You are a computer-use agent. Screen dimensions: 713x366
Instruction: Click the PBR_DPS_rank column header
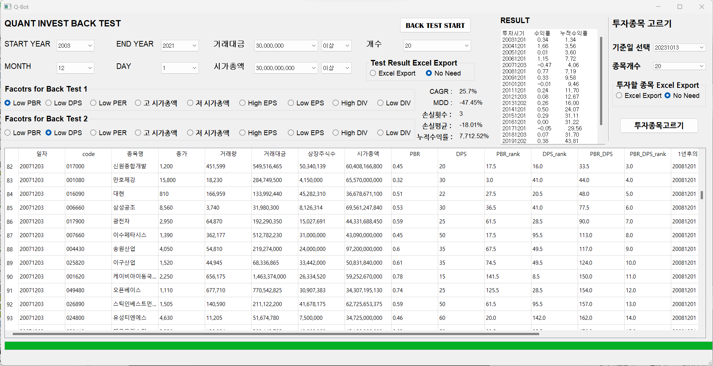coord(648,154)
